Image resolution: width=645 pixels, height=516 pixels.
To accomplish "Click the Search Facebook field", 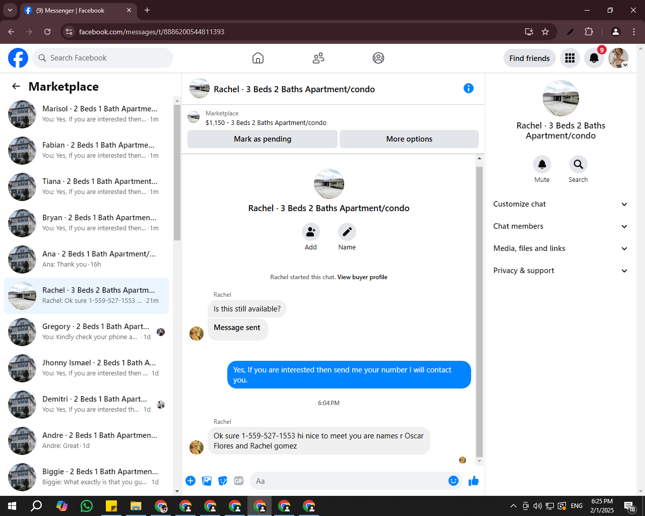I will pyautogui.click(x=103, y=58).
